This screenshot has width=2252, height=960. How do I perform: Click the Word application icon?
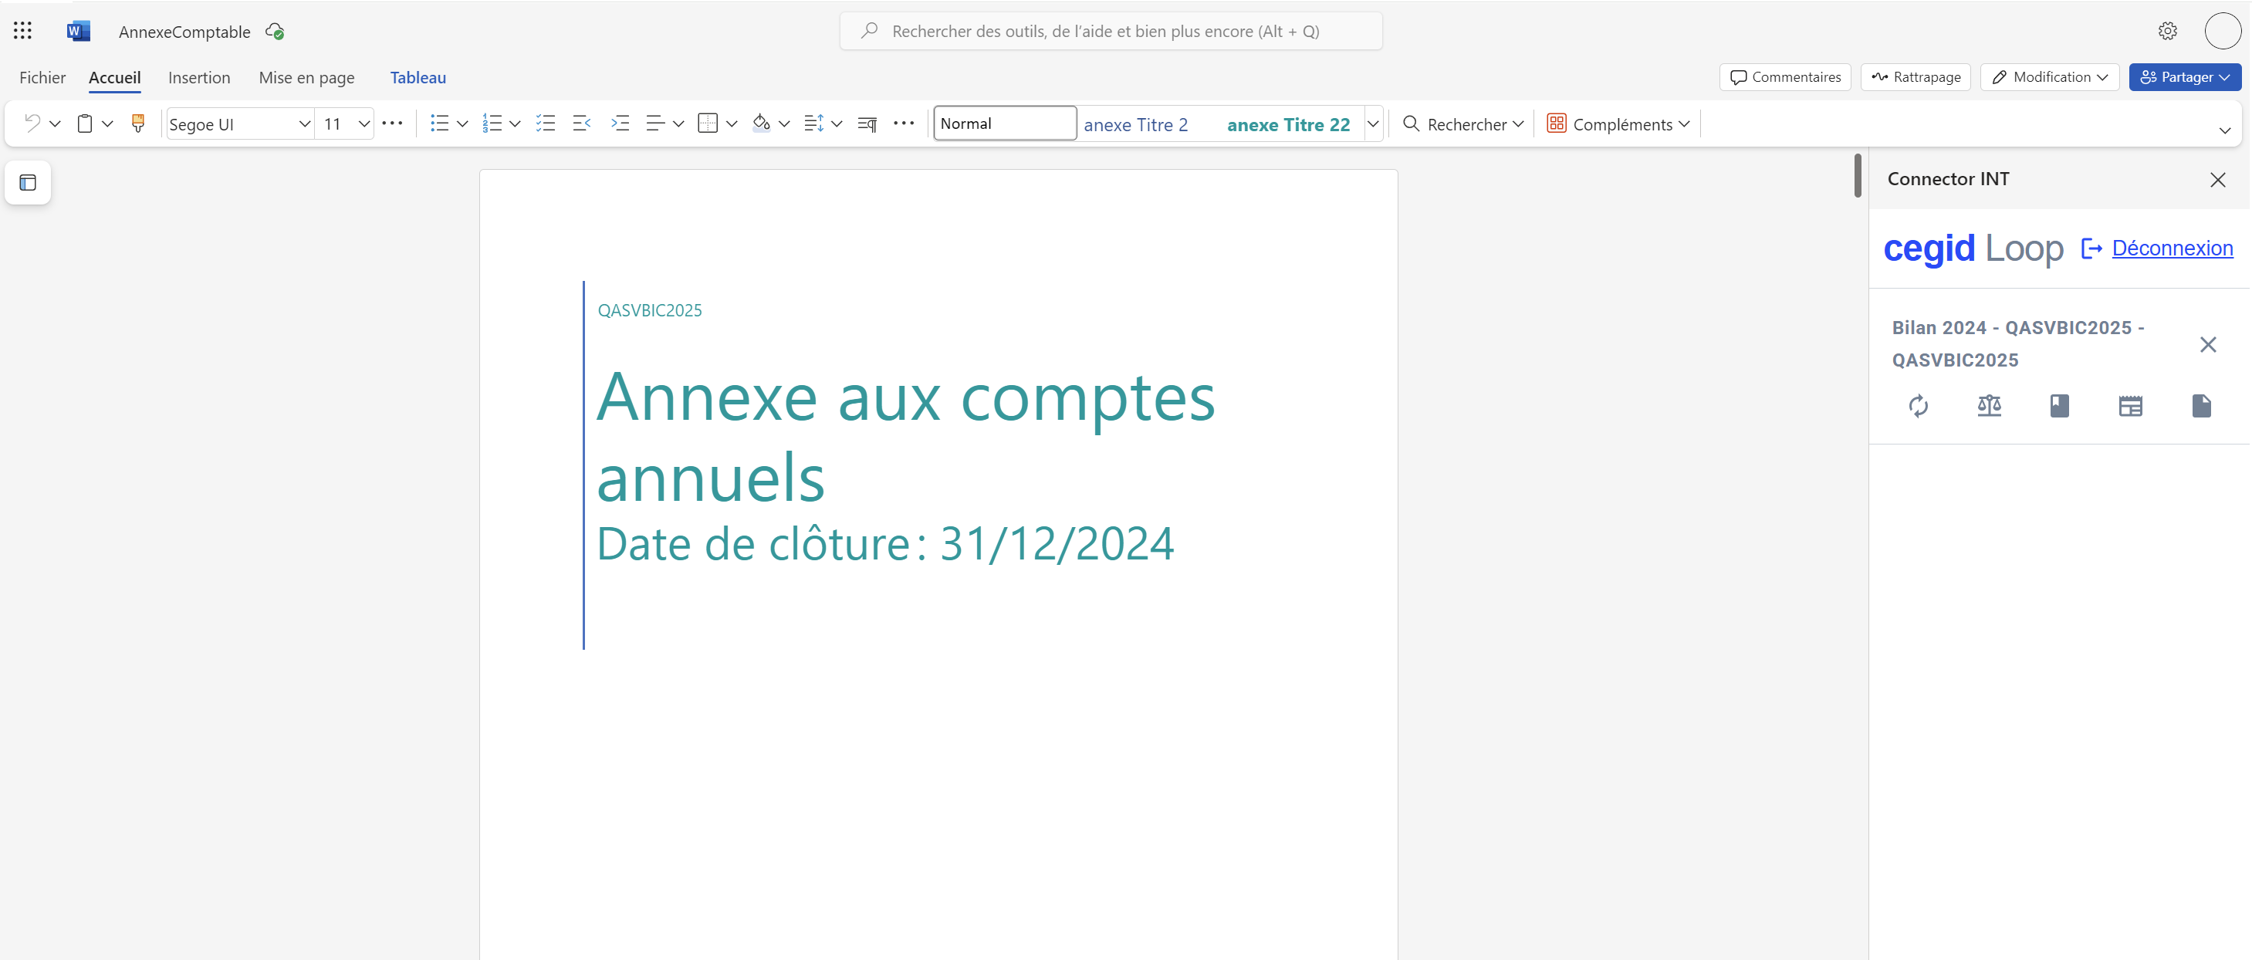point(78,32)
